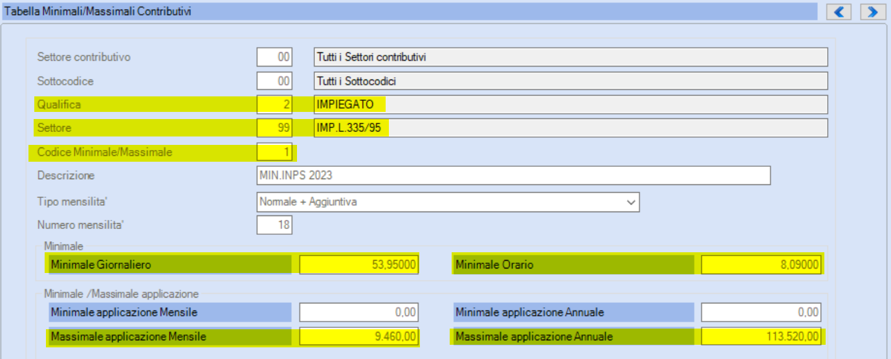891x359 pixels.
Task: Click the IMP.L.335/95 description field
Action: pyautogui.click(x=570, y=128)
